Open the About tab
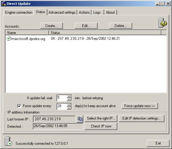The image size is (172, 149). tap(110, 13)
